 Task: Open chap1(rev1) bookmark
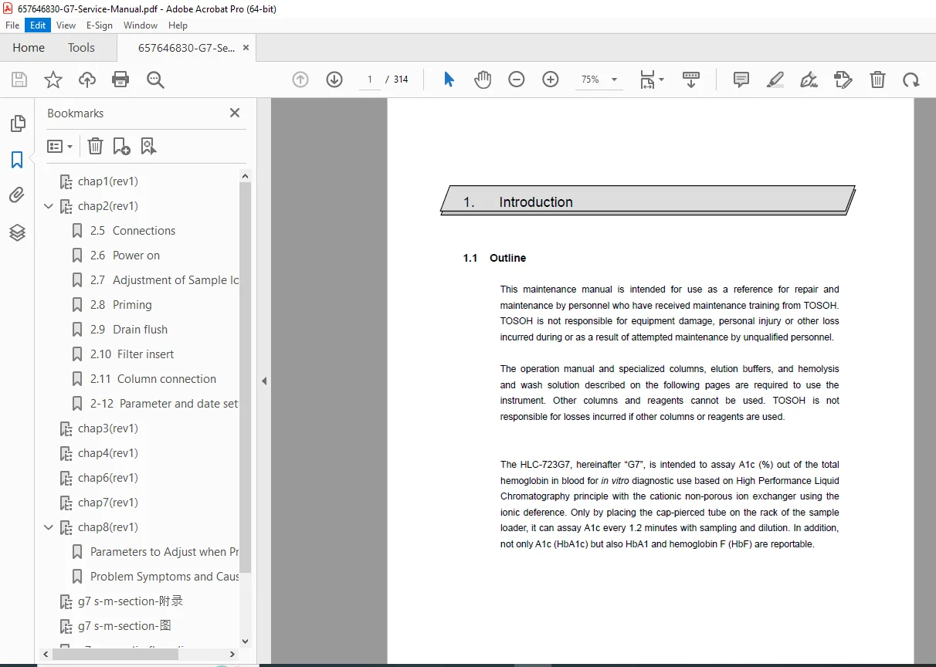[108, 181]
